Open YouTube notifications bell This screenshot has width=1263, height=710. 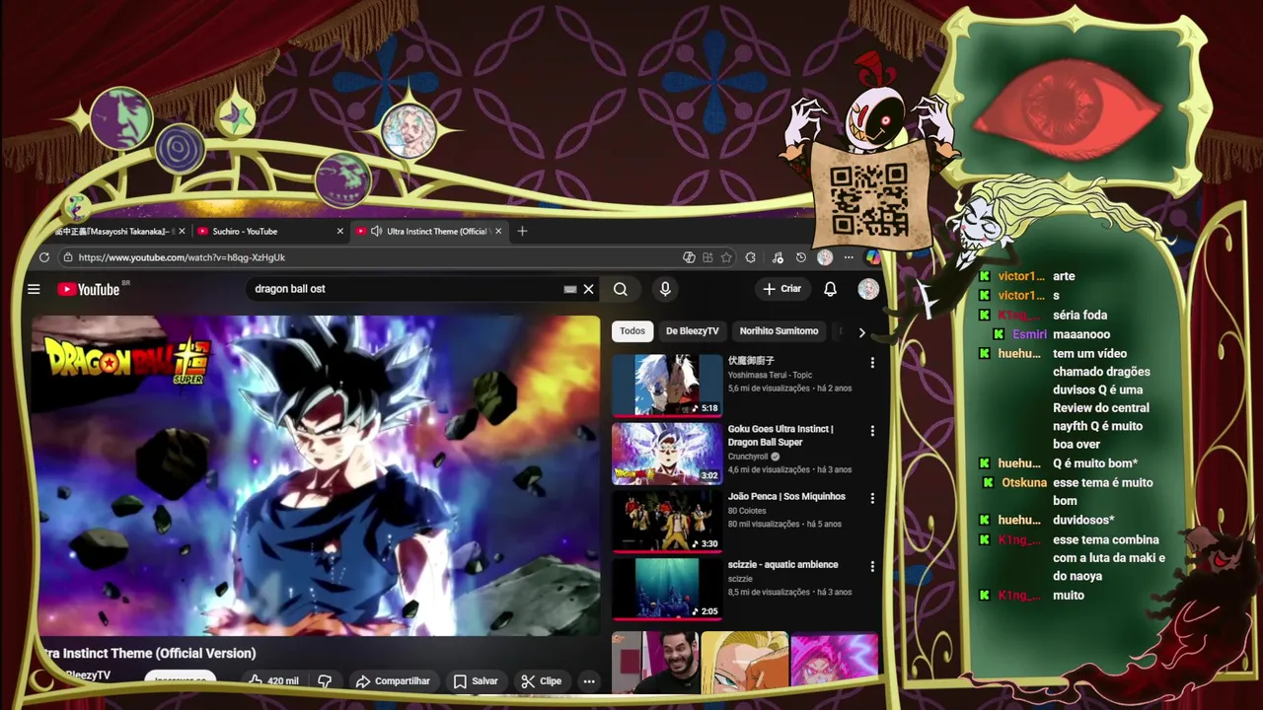(830, 289)
